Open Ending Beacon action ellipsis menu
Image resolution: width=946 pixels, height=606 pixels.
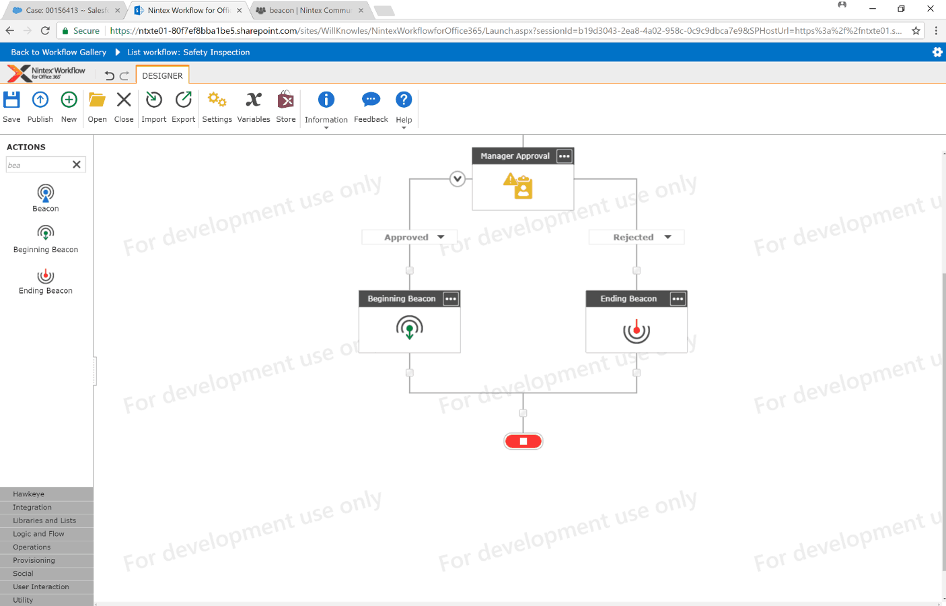[x=678, y=299]
